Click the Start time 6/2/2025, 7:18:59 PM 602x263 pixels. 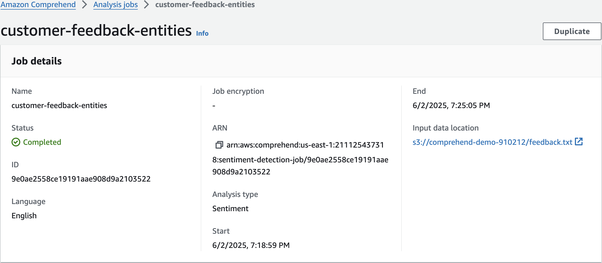pos(251,245)
